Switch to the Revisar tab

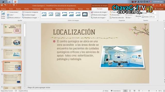(x=80, y=9)
